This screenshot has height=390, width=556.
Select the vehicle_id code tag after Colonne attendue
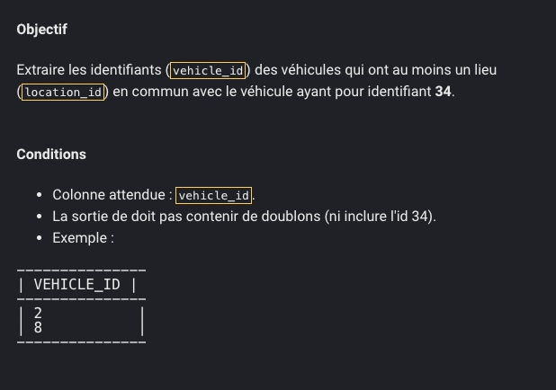[x=213, y=196]
